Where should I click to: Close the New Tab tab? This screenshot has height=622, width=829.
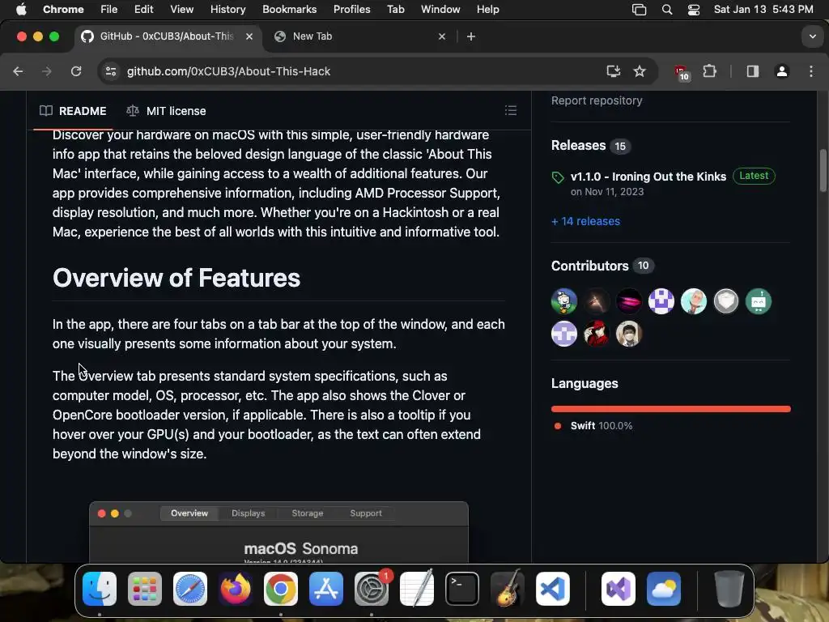[442, 36]
